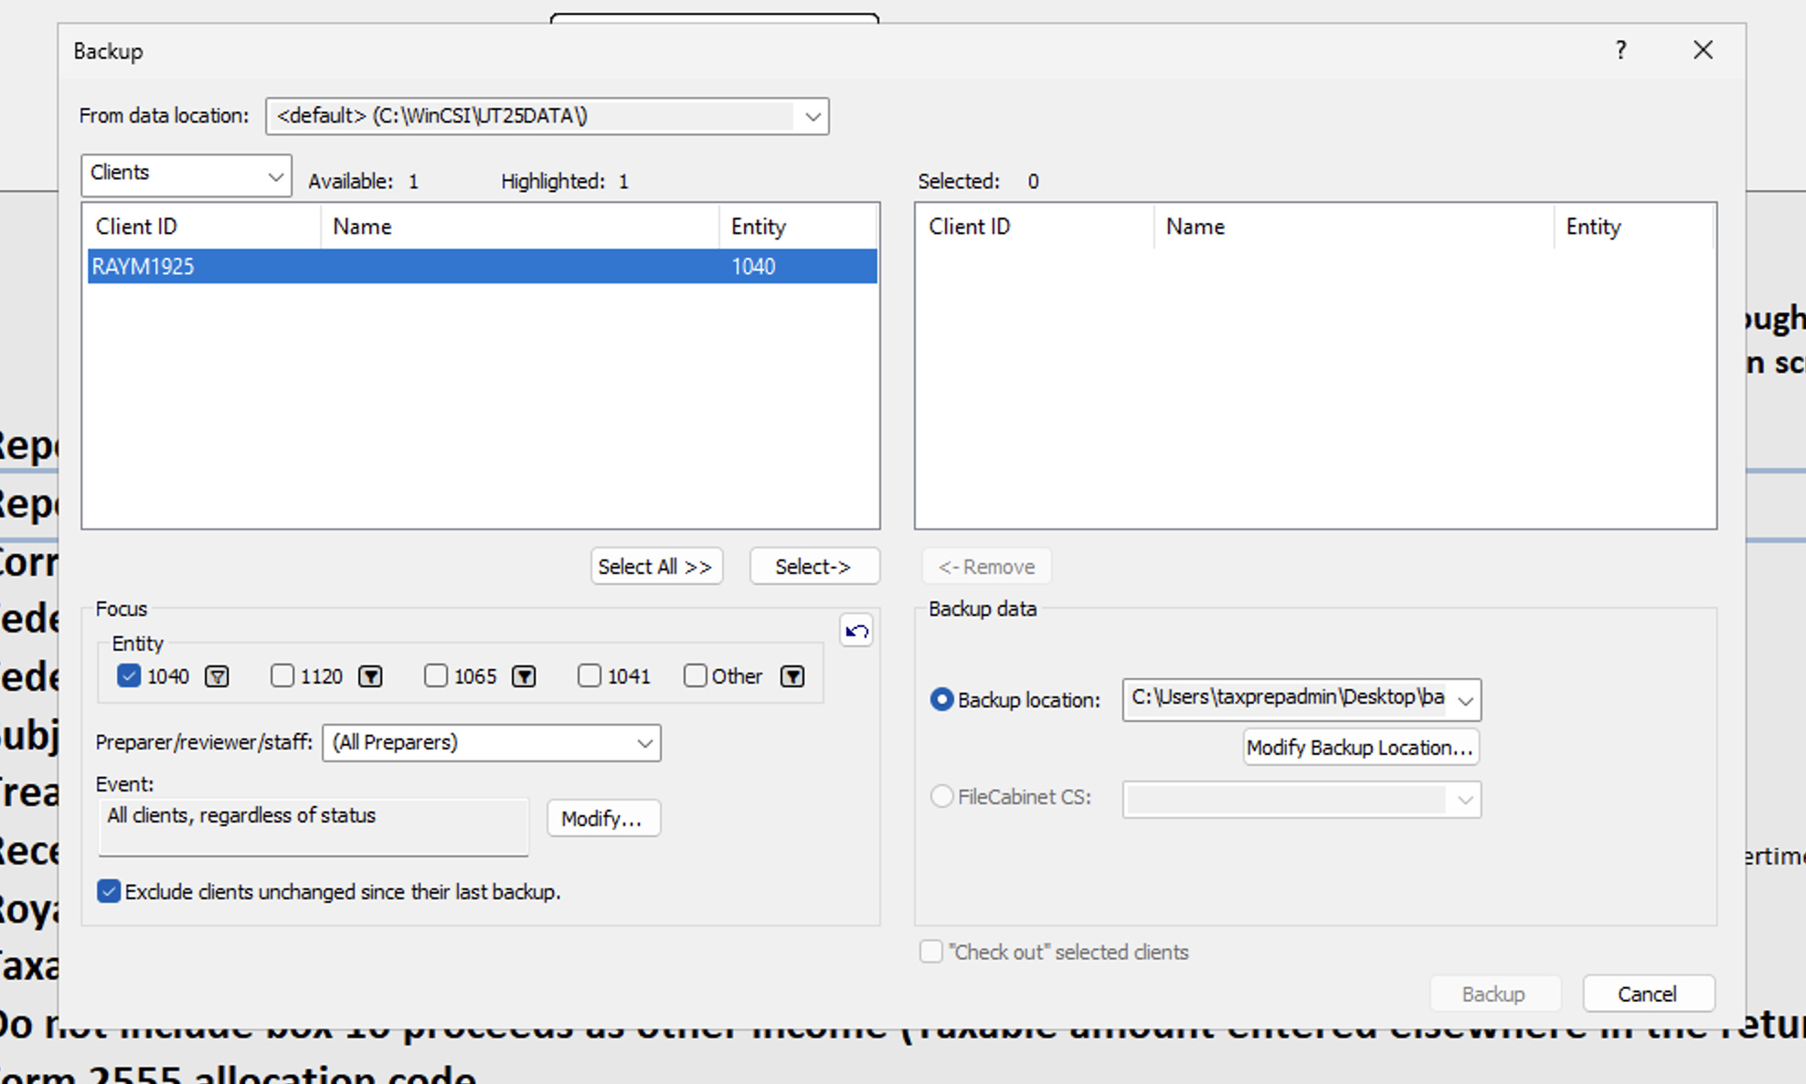Close the Backup dialog window
Viewport: 1806px width, 1084px height.
tap(1703, 50)
